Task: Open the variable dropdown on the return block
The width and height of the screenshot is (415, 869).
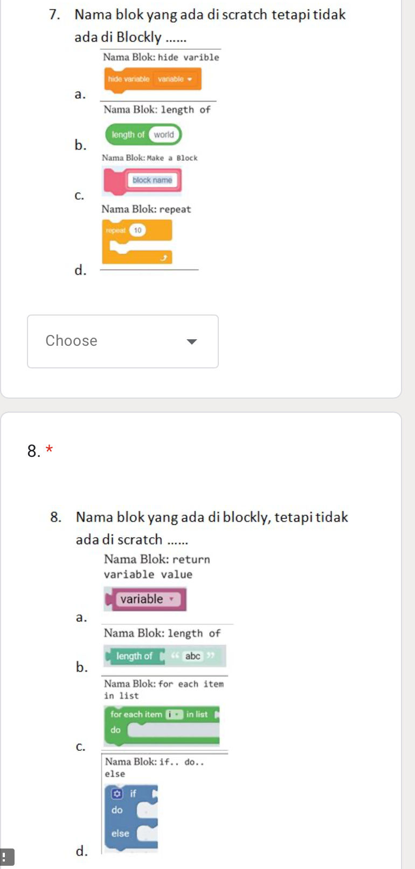Action: (170, 599)
